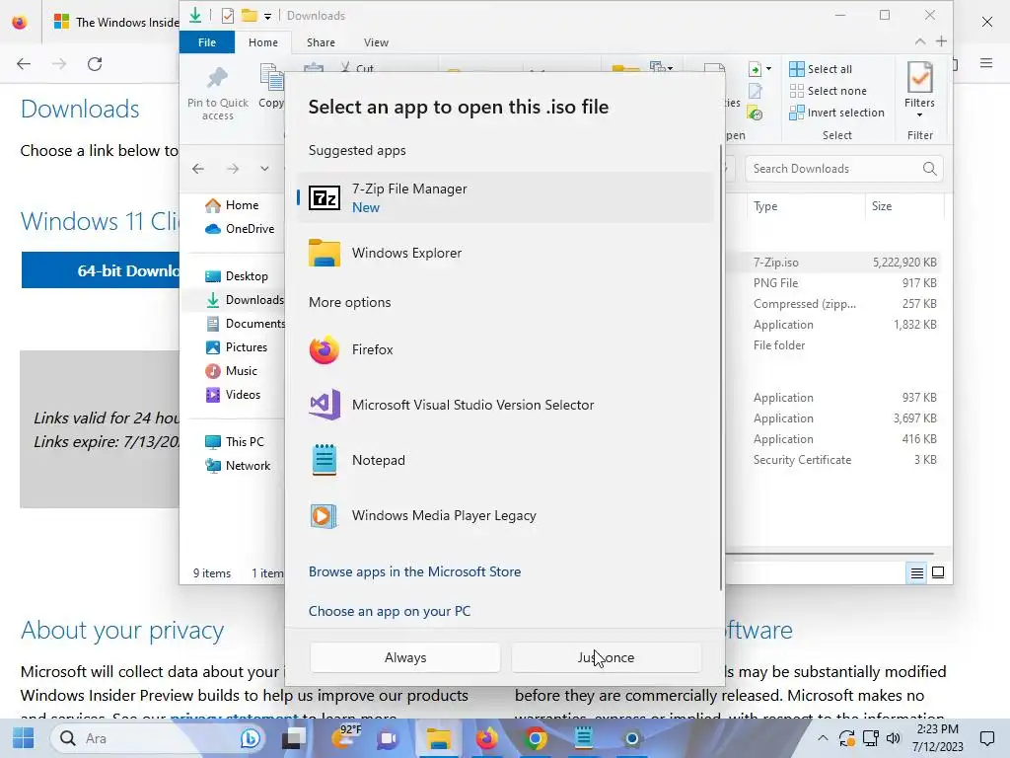The width and height of the screenshot is (1010, 758).
Task: Click Choose an app on your PC
Action: [389, 611]
